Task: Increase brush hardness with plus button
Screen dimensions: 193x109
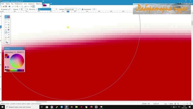Action: pyautogui.click(x=57, y=9)
